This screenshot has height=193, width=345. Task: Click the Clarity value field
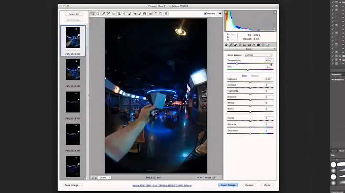(269, 118)
